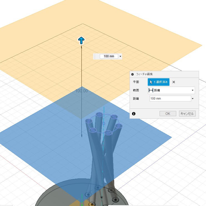The height and width of the screenshot is (206, 206).
Task: Click the blue offset arrow manipulator
Action: tap(81, 40)
